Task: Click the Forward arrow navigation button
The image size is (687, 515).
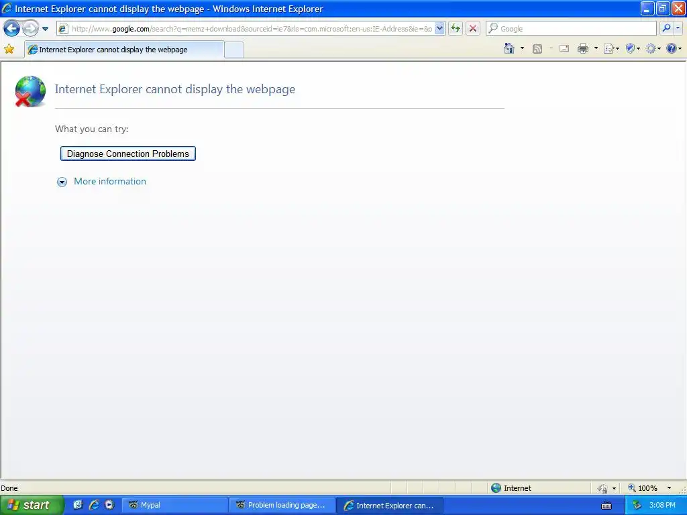Action: click(x=30, y=29)
